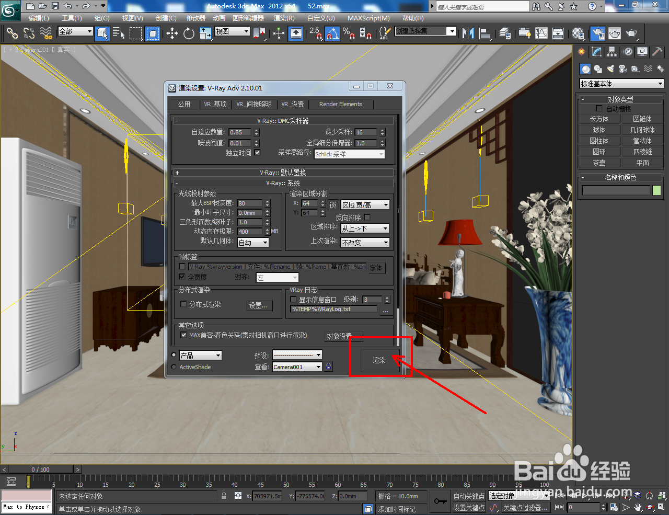Click the Unlink Selection tool
This screenshot has height=515, width=669.
click(x=29, y=33)
